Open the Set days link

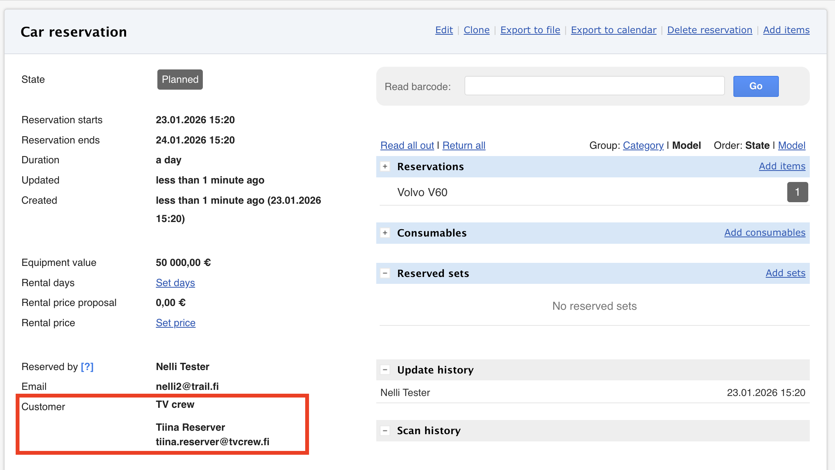pyautogui.click(x=175, y=283)
